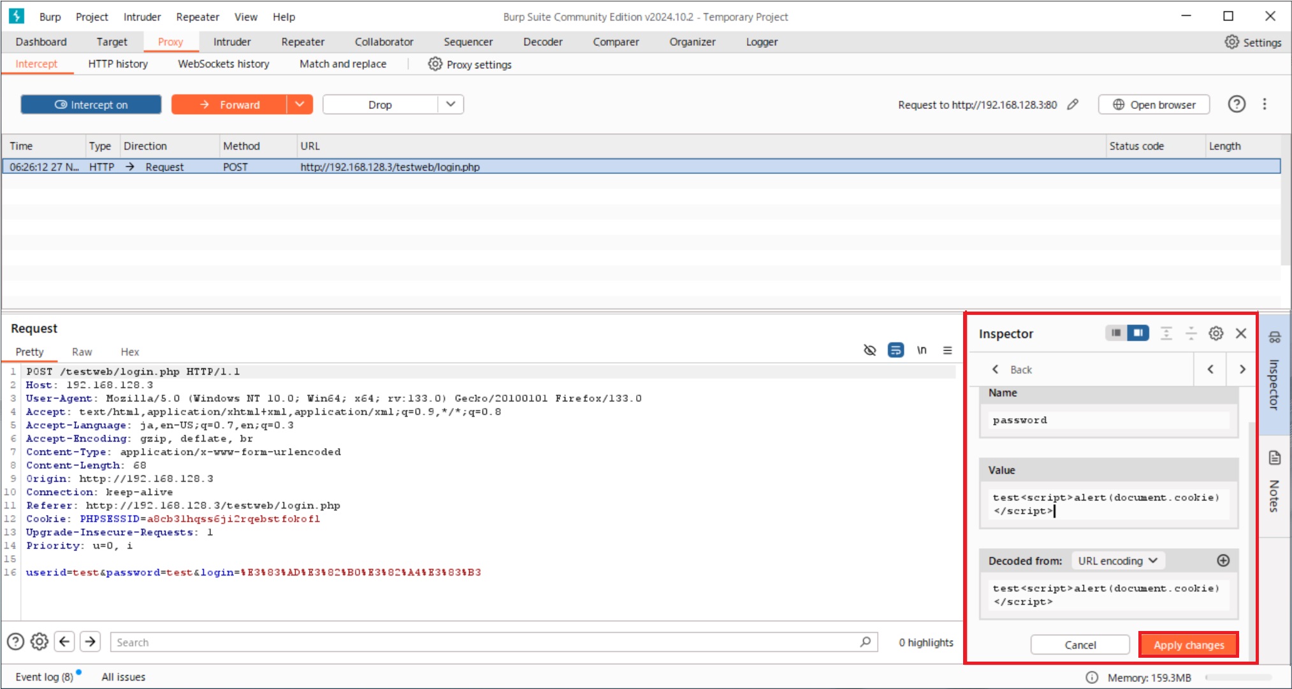The height and width of the screenshot is (689, 1292).
Task: Click the memory usage bar
Action: pyautogui.click(x=1238, y=678)
